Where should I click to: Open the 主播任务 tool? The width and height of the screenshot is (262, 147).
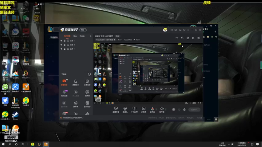coord(87,83)
